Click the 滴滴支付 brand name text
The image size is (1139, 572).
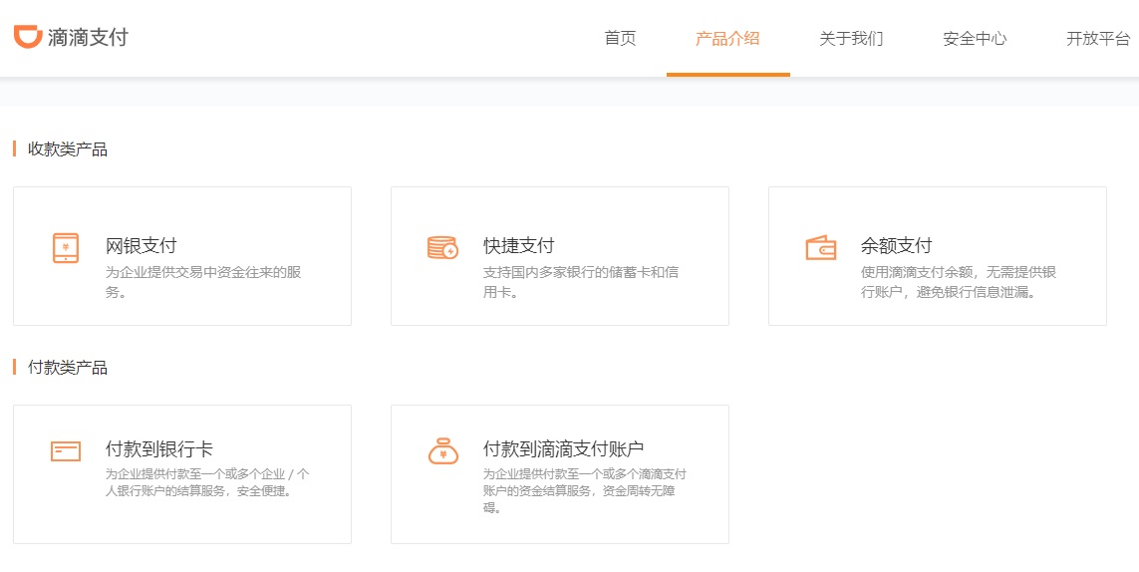(x=88, y=37)
